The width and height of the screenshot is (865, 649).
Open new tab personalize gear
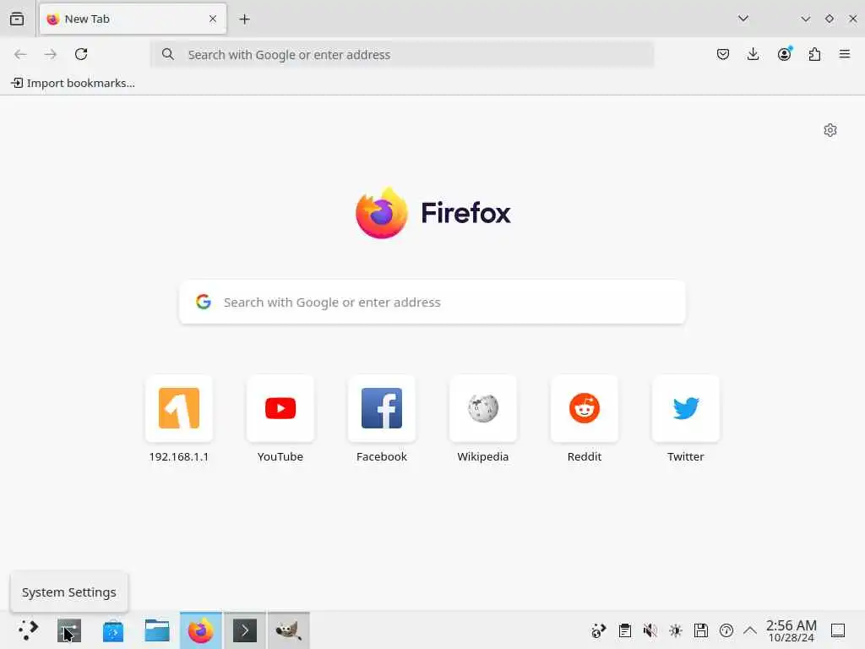click(830, 130)
